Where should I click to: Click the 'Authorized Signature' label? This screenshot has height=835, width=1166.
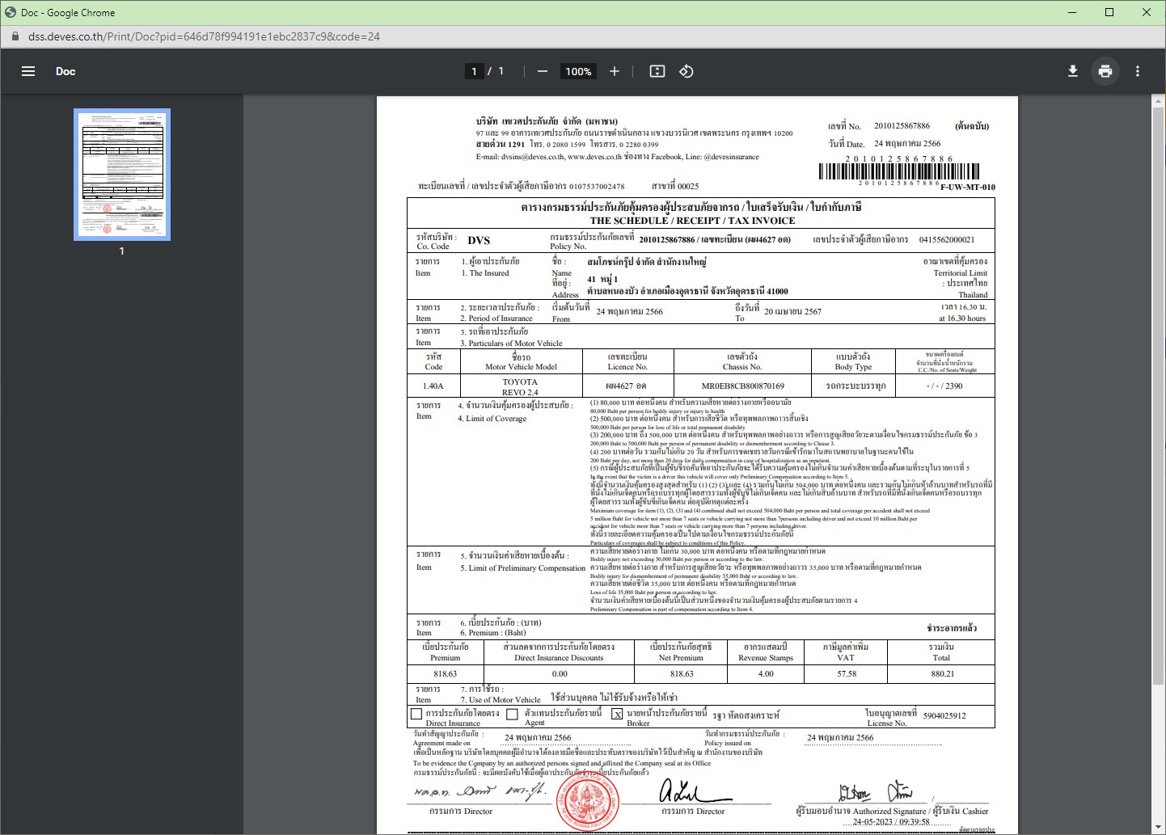pyautogui.click(x=889, y=811)
